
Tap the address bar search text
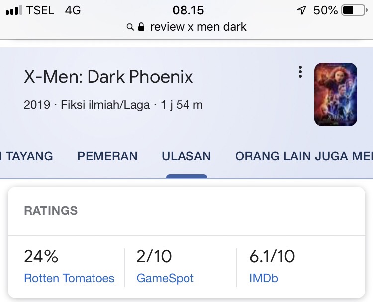click(x=198, y=27)
